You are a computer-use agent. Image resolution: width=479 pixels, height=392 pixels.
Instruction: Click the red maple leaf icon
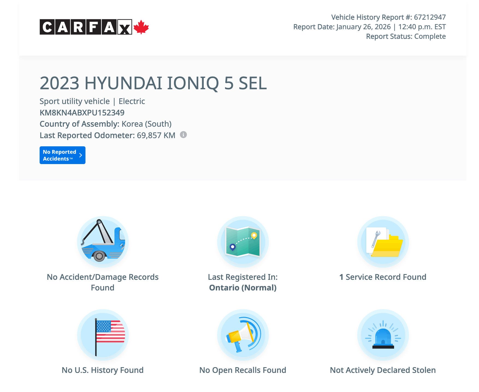141,27
